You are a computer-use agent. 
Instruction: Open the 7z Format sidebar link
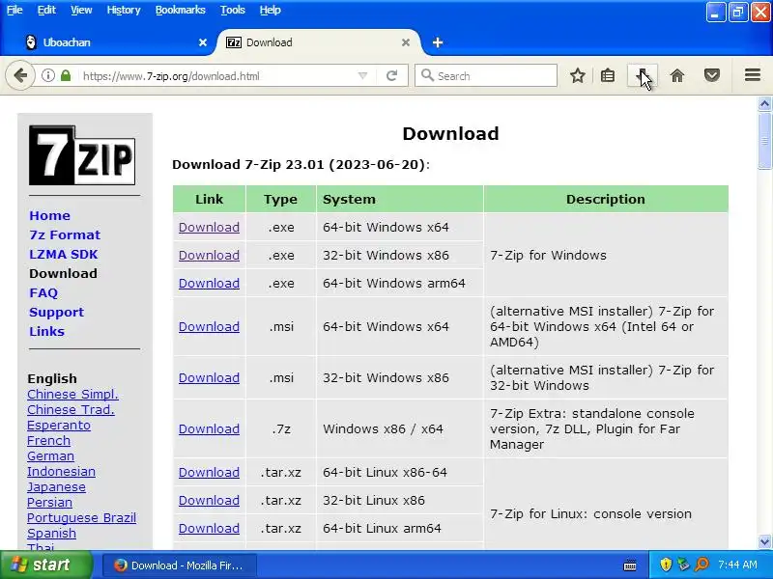tap(65, 234)
